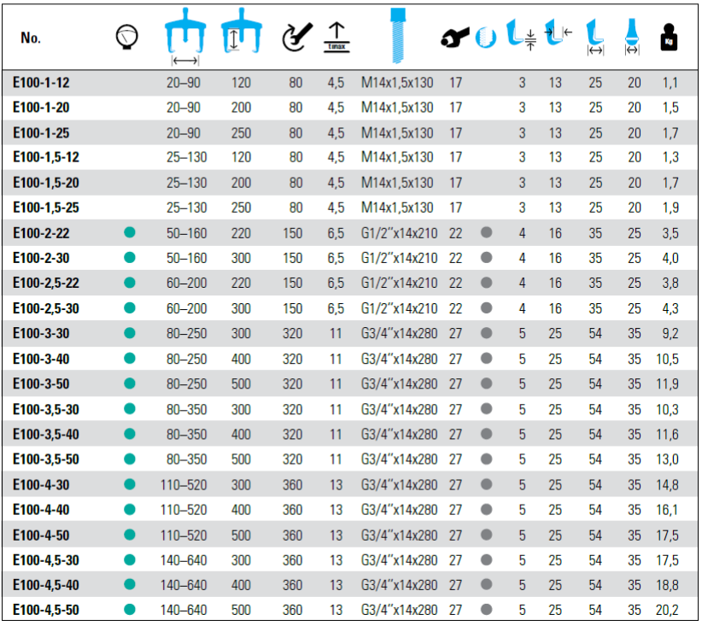This screenshot has height=626, width=702.
Task: Click spindle value M14x1,5x130 in first row
Action: pyautogui.click(x=397, y=83)
